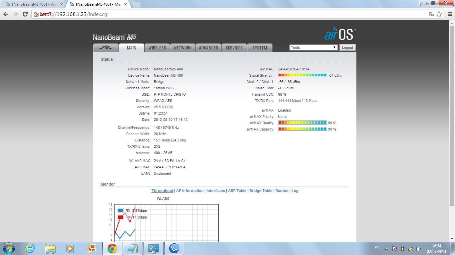Click the red TX legend swatch
455x255 pixels.
(121, 217)
